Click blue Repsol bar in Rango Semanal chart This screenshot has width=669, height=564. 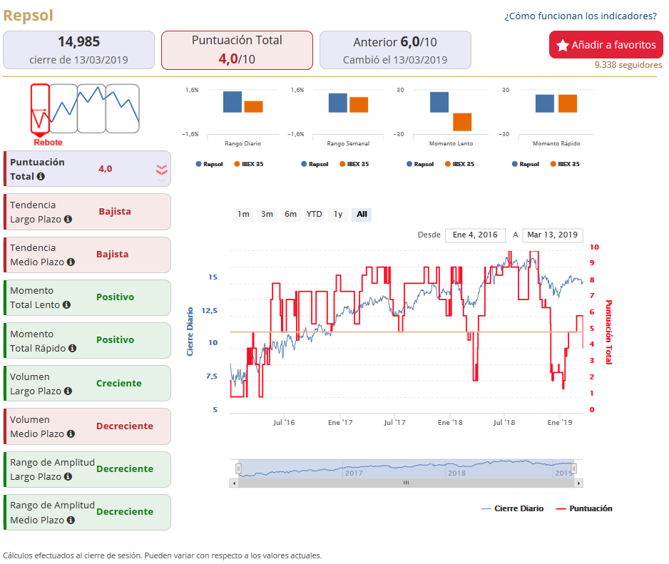tap(338, 103)
